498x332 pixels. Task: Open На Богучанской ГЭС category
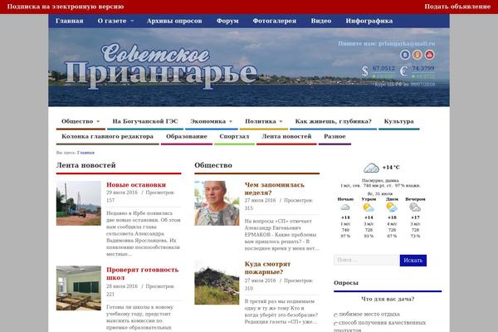[x=145, y=121]
